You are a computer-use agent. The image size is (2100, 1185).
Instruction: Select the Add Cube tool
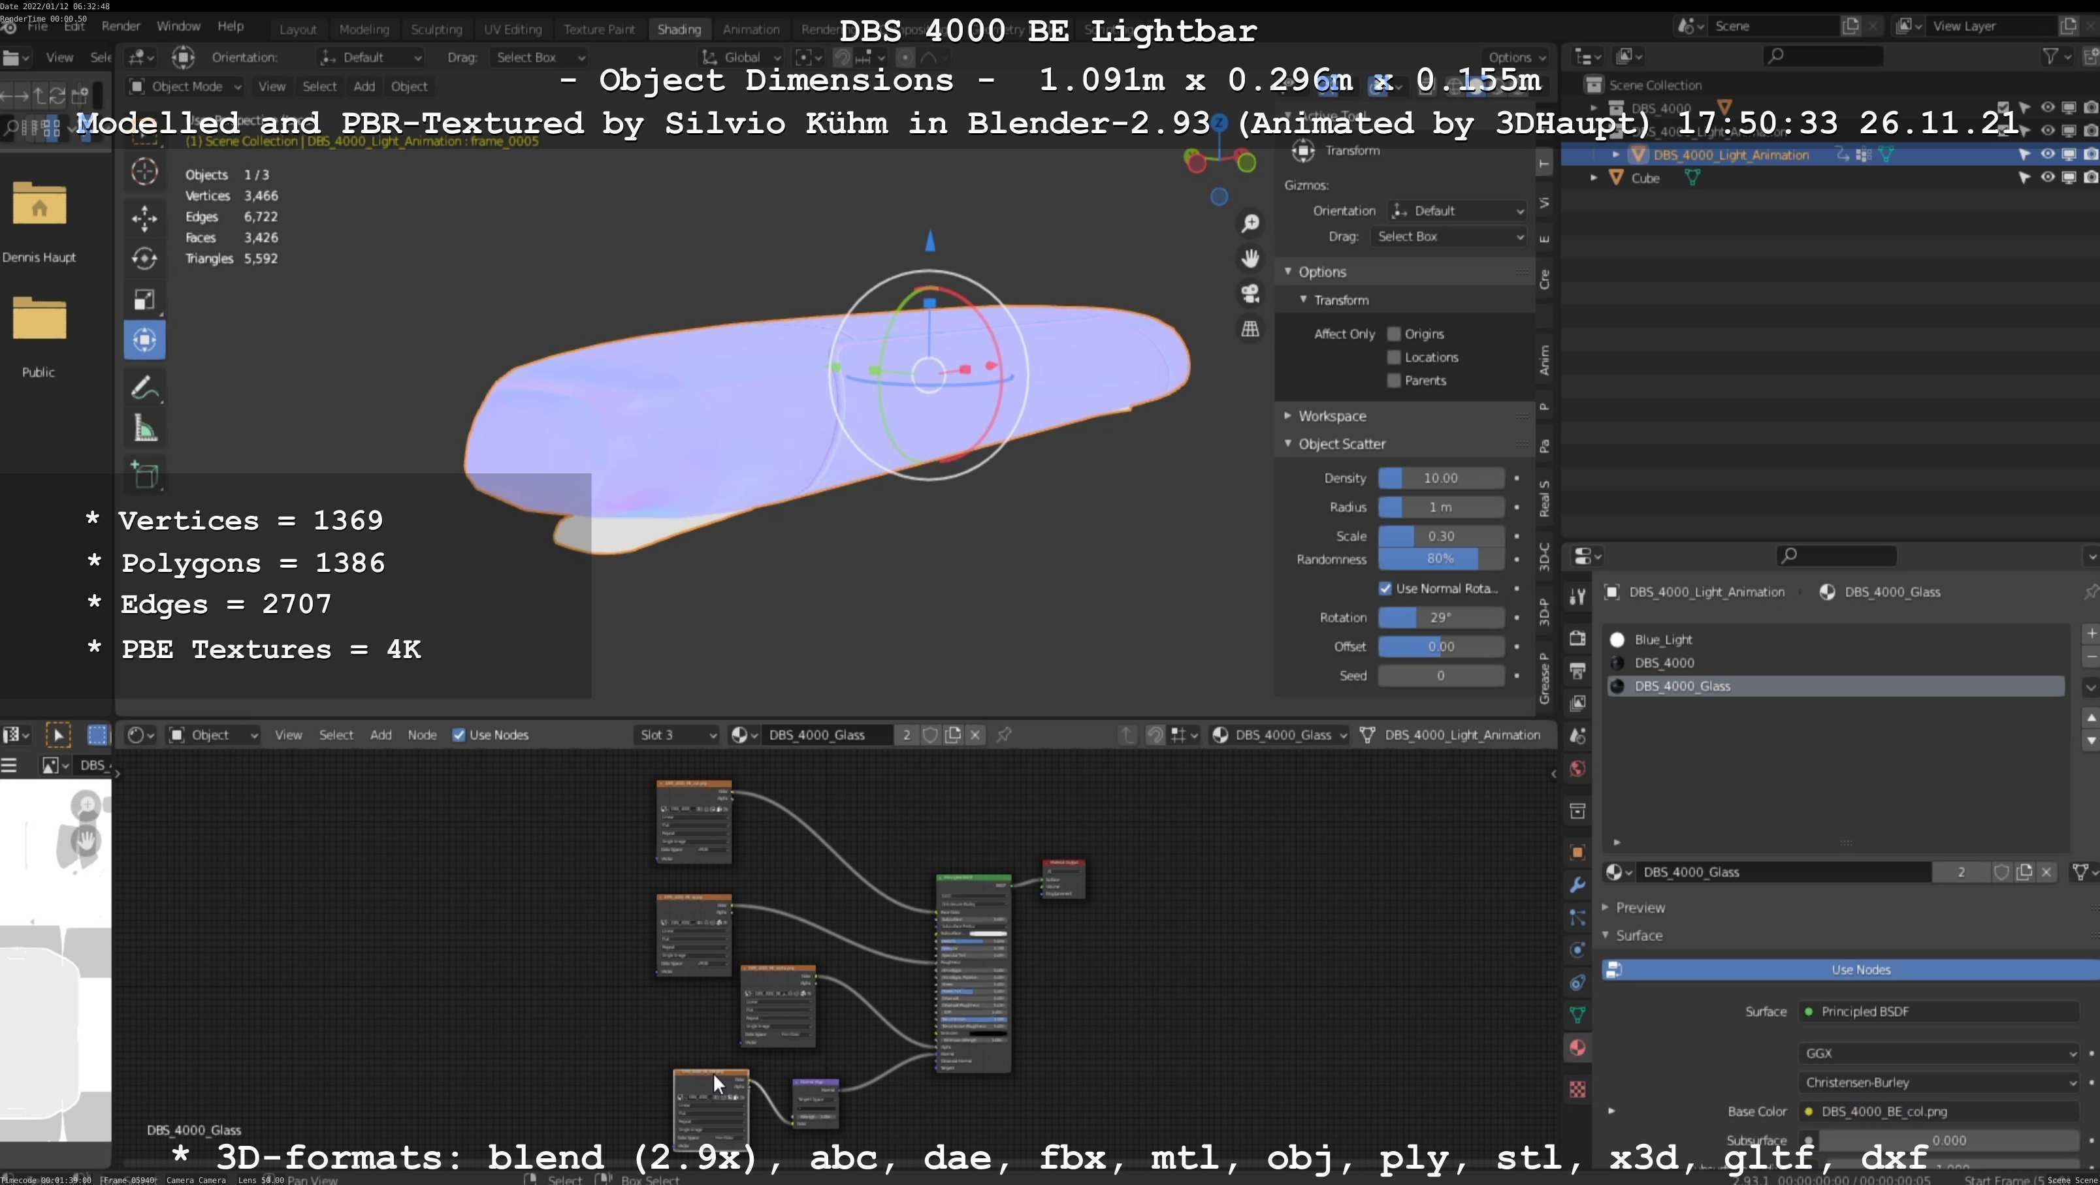pyautogui.click(x=144, y=475)
